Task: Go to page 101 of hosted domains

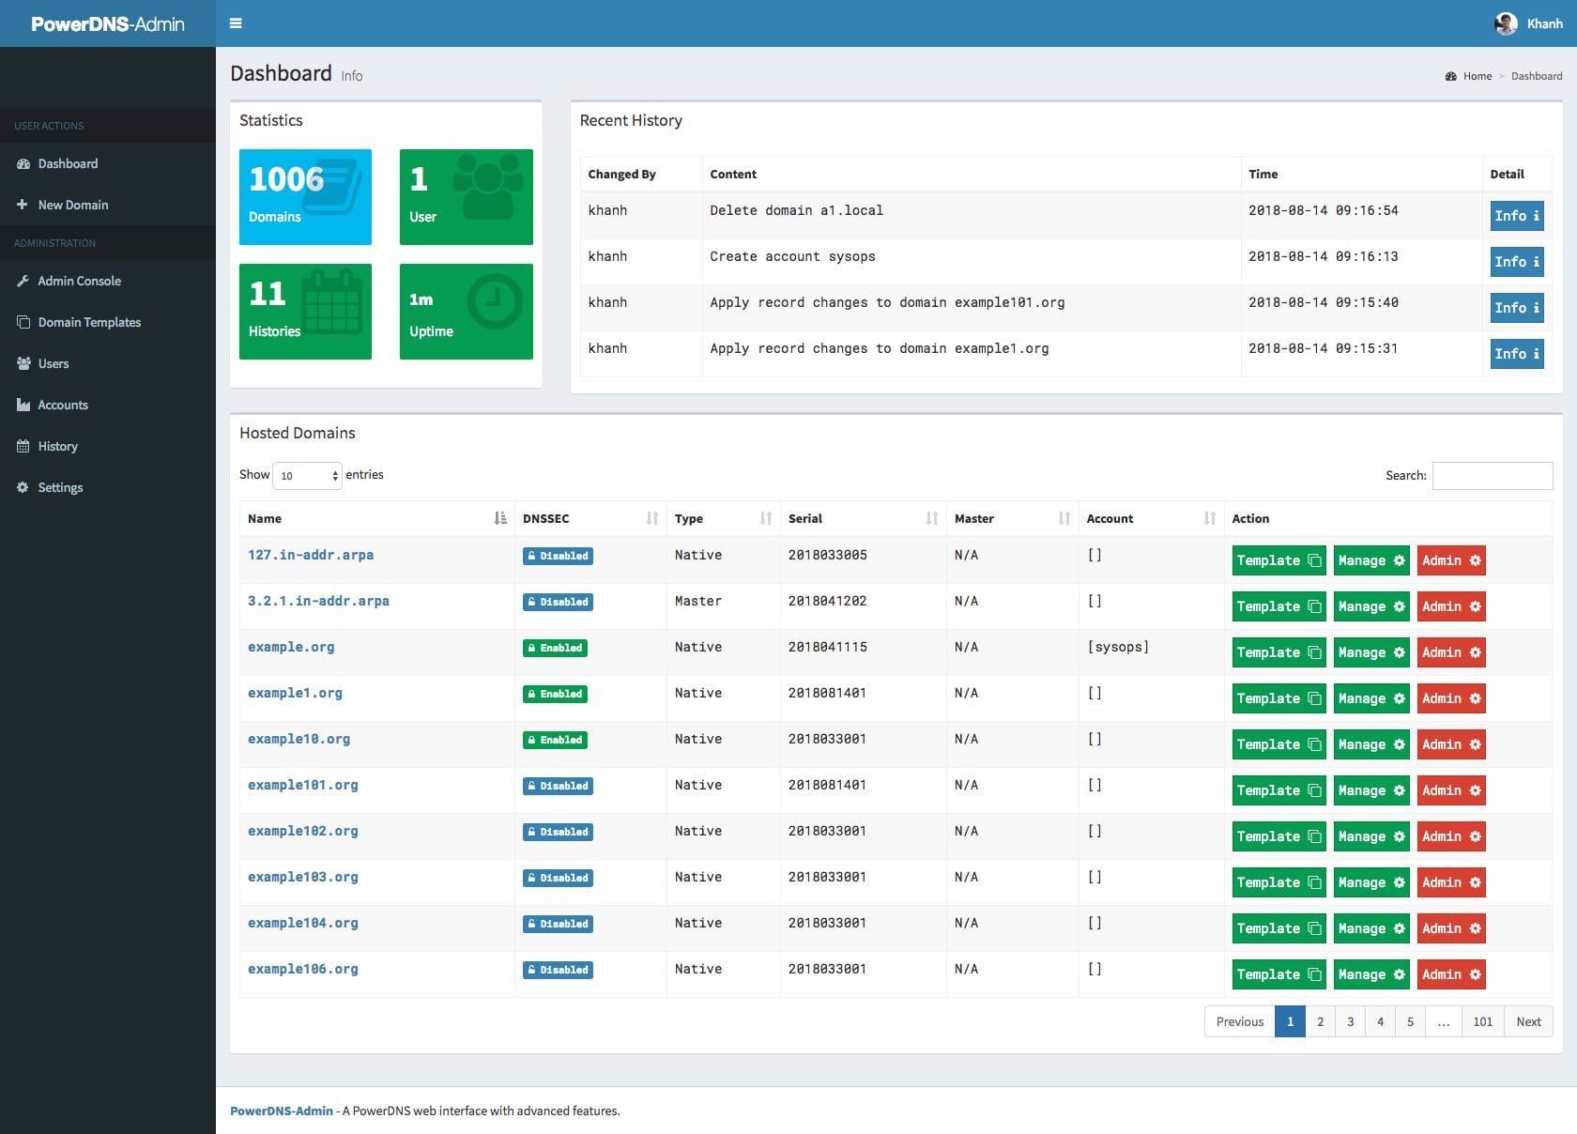Action: 1482,1021
